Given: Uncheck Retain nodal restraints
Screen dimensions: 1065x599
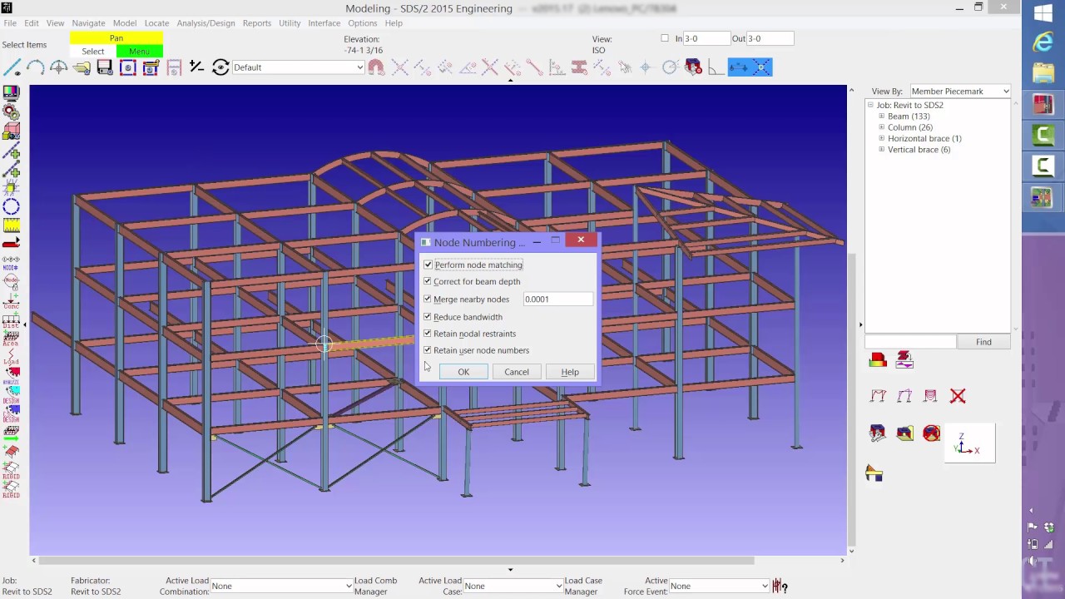Looking at the screenshot, I should click(x=428, y=333).
